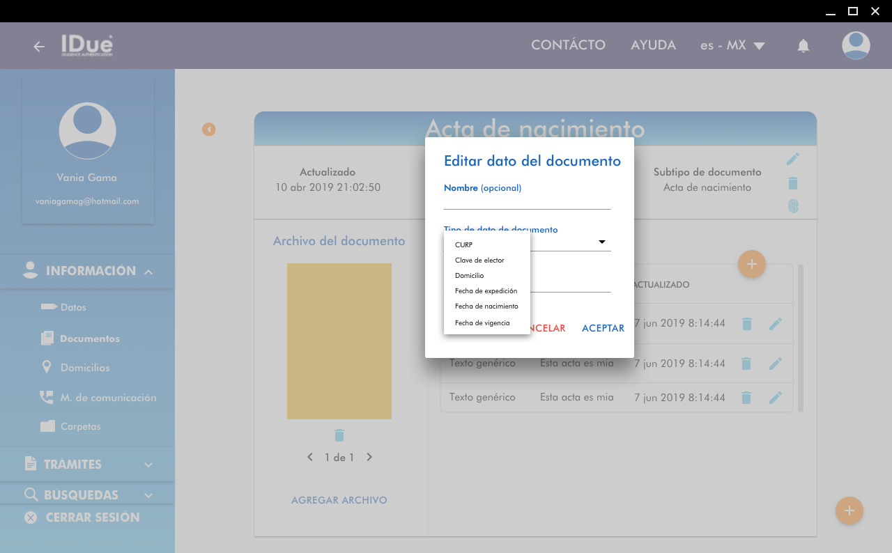
Task: Open the user profile avatar menu
Action: point(855,46)
